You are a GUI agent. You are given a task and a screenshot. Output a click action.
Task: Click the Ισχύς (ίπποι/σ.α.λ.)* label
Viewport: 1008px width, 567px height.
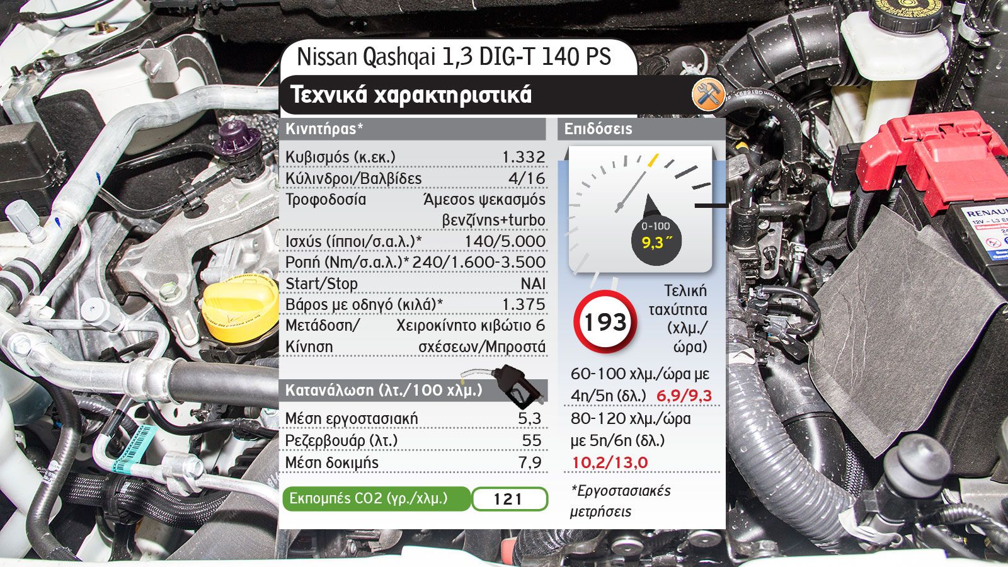(353, 241)
